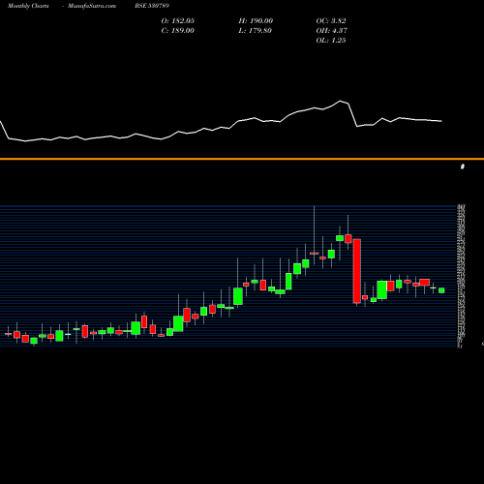Select the 'BSE 530789' symbol text
Image resolution: width=484 pixels, height=484 pixels.
click(152, 6)
